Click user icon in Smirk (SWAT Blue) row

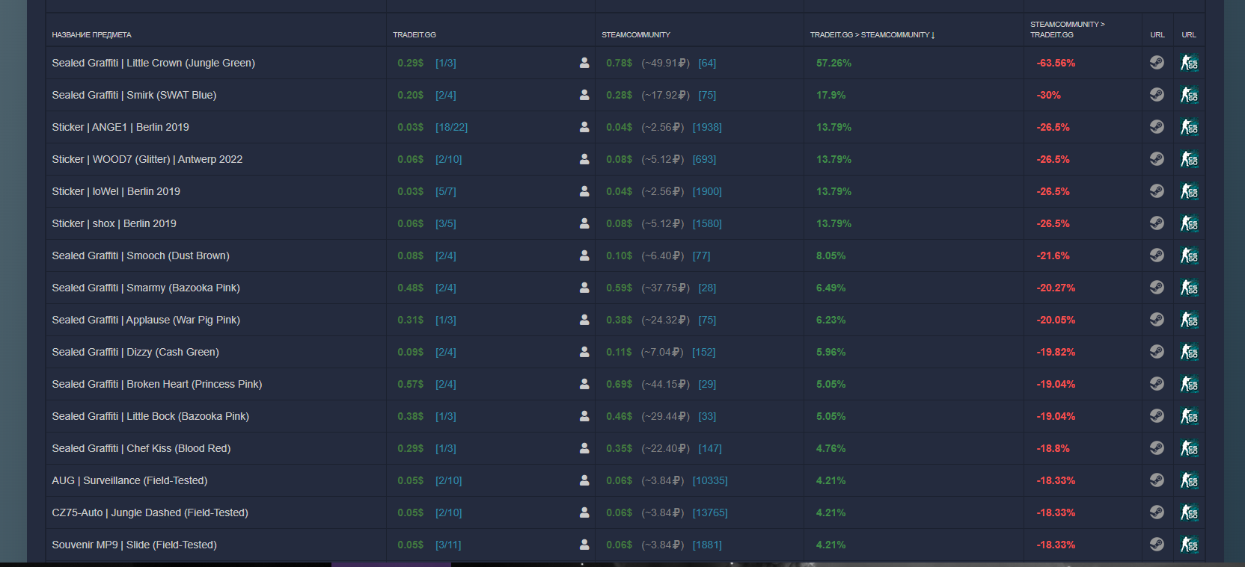[584, 95]
